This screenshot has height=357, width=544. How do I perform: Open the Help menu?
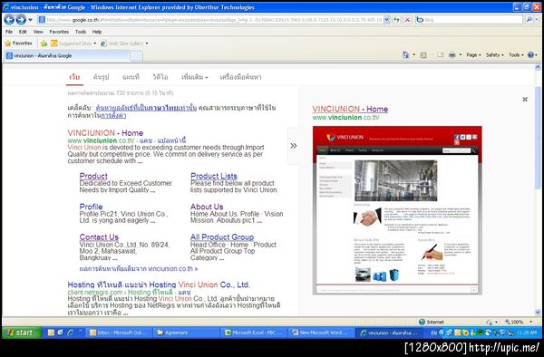[x=97, y=32]
